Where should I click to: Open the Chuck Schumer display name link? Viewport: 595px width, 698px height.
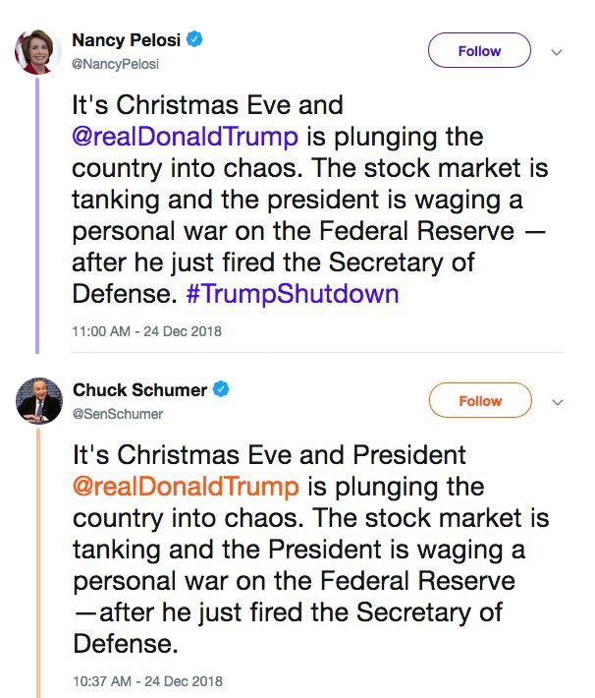(x=140, y=390)
